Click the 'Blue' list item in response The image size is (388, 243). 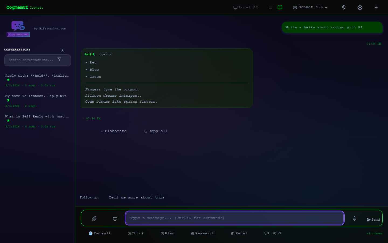[94, 70]
